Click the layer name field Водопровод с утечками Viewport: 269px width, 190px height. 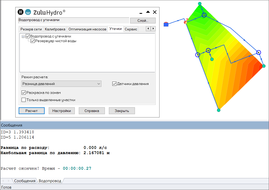pyautogui.click(x=74, y=20)
